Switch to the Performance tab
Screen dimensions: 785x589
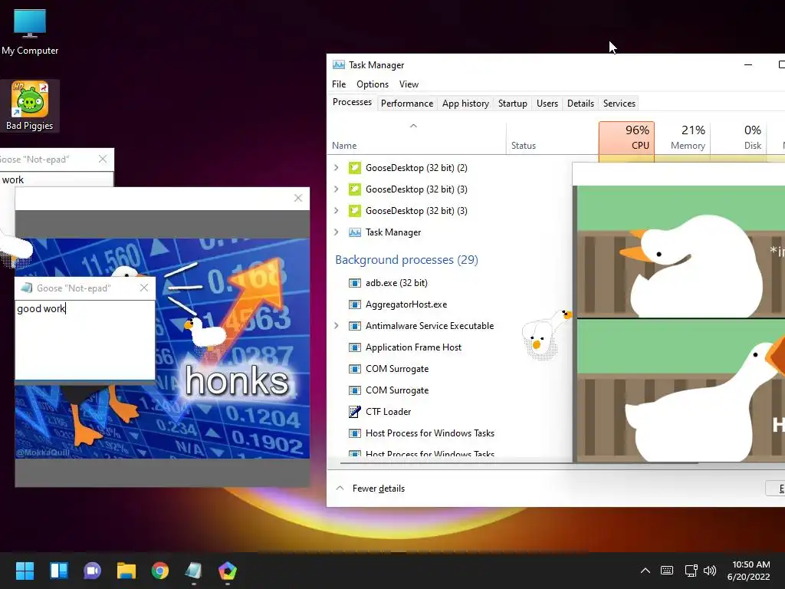coord(407,104)
